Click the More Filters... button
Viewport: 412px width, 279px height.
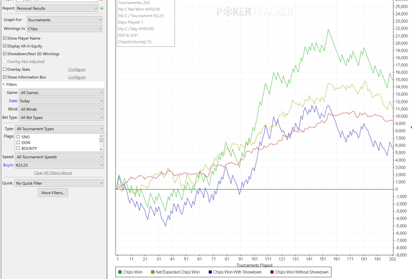(x=53, y=193)
